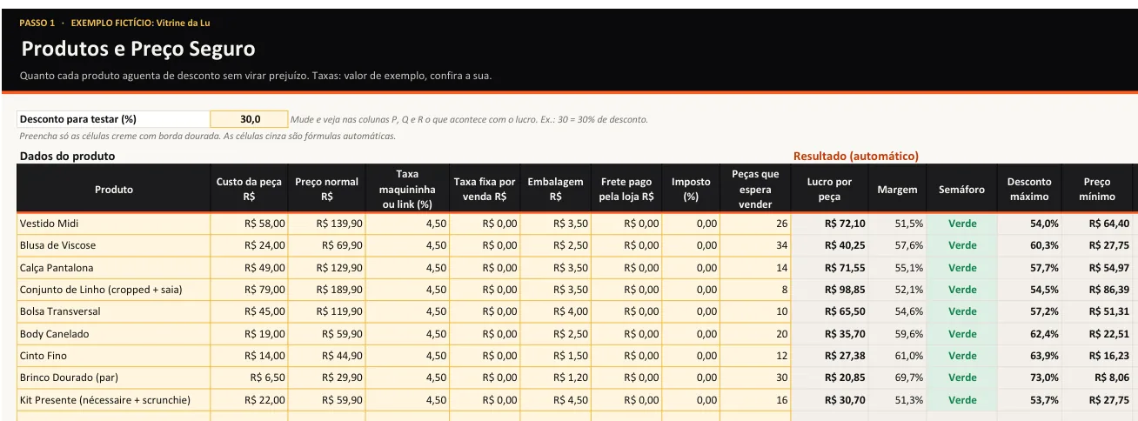Click the 'Calça Pantalona' product cell
Screen dimensions: 1138x421
pos(114,268)
